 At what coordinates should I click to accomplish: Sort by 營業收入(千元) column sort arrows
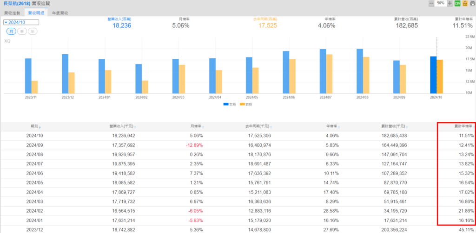[x=135, y=127]
